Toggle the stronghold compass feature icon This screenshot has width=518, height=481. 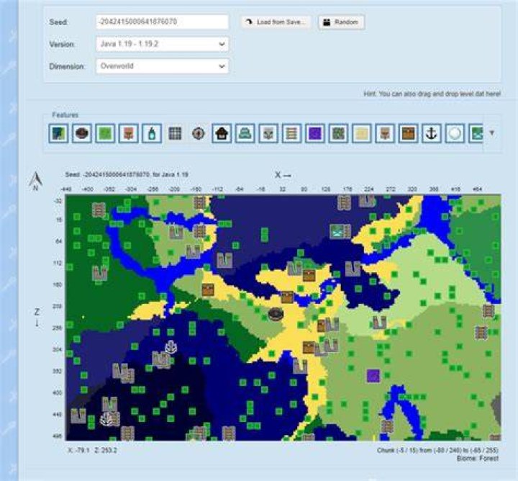[199, 133]
